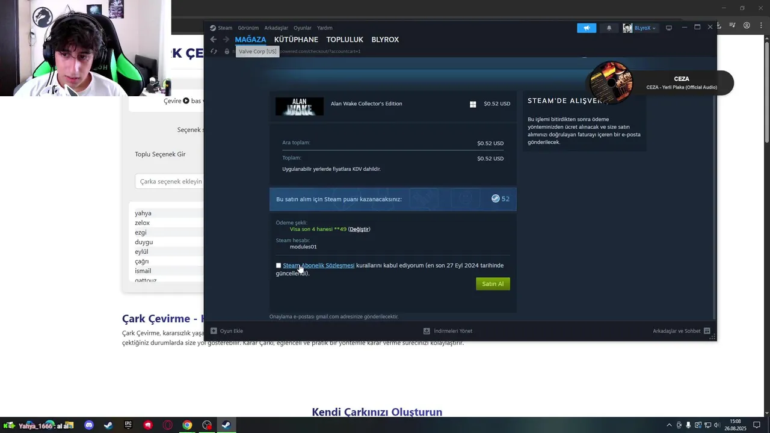Open Epic Games Launcher from taskbar
770x433 pixels.
tap(128, 425)
